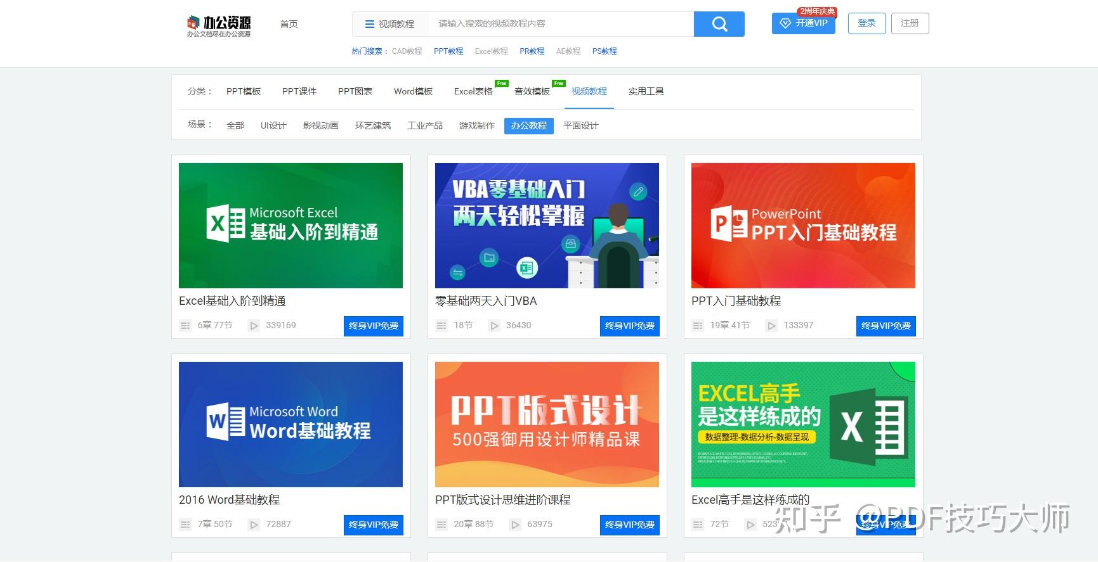This screenshot has width=1098, height=562.
Task: Click hot search link PR教程
Action: (532, 51)
